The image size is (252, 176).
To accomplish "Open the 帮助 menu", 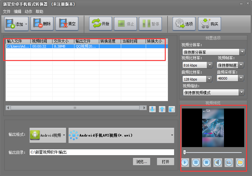I will (x=39, y=12).
